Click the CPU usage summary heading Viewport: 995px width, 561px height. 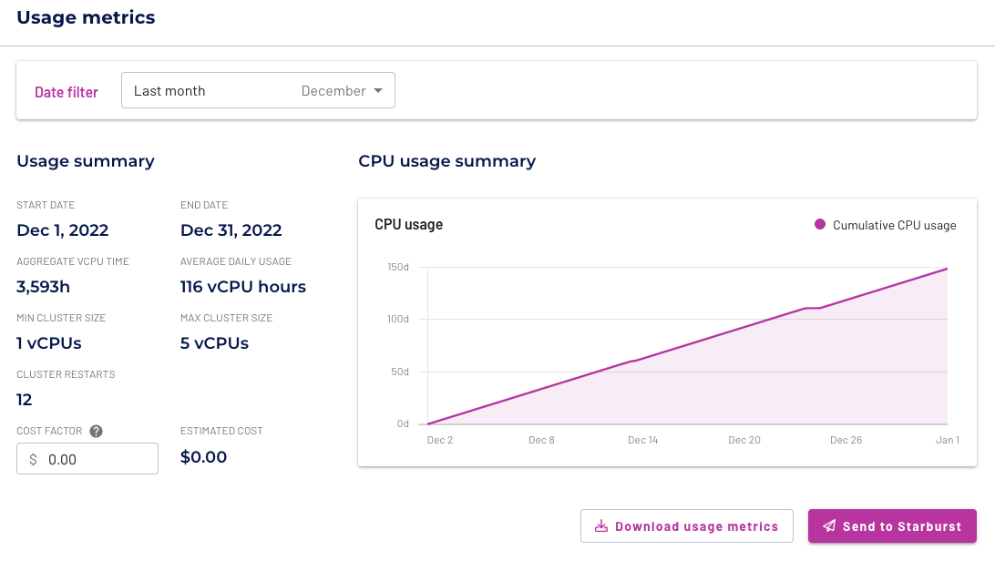coord(446,160)
